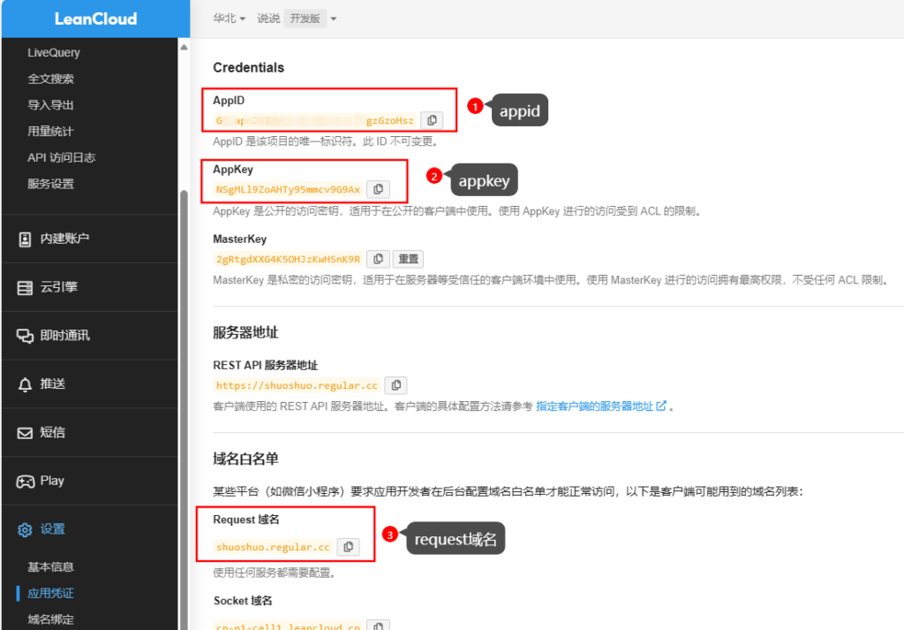Screen dimensions: 904x630
Task: Select LiveQuery in the sidebar
Action: point(53,52)
